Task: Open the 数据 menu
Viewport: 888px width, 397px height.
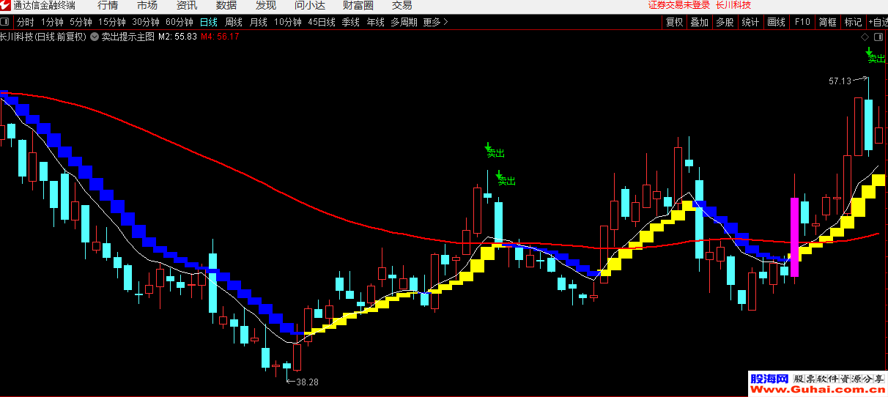Action: 226,5
